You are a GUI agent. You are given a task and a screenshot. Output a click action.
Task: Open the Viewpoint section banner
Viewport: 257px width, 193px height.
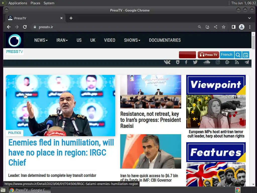[x=216, y=85]
